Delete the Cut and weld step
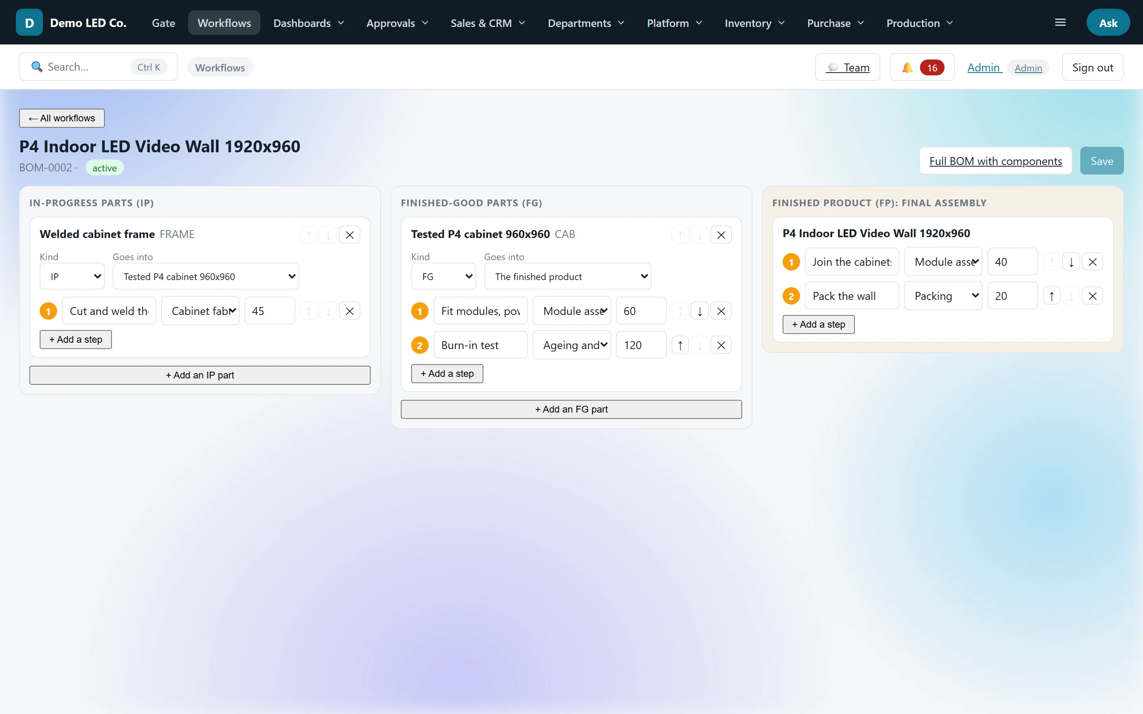 pyautogui.click(x=350, y=311)
